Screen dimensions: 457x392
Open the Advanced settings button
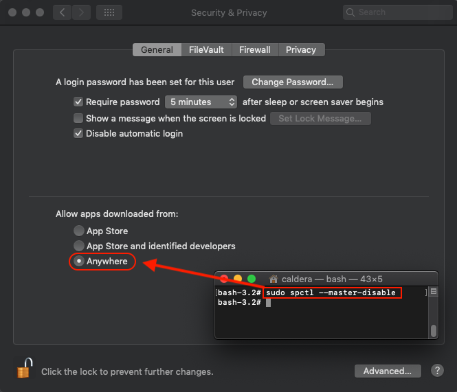pyautogui.click(x=388, y=371)
